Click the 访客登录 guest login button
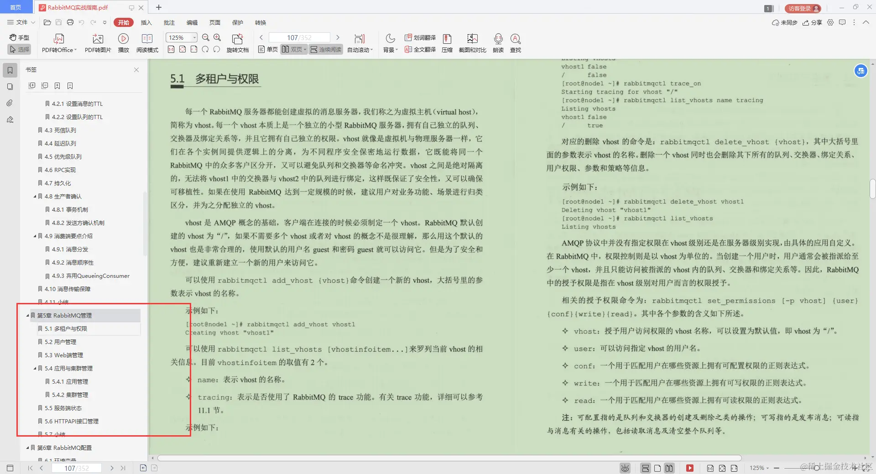This screenshot has width=876, height=474. pos(802,8)
